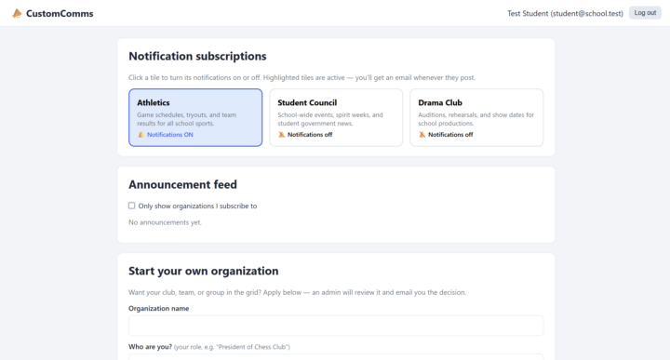Click Student Council spirit weeks description text
The image size is (670, 360).
(x=330, y=119)
